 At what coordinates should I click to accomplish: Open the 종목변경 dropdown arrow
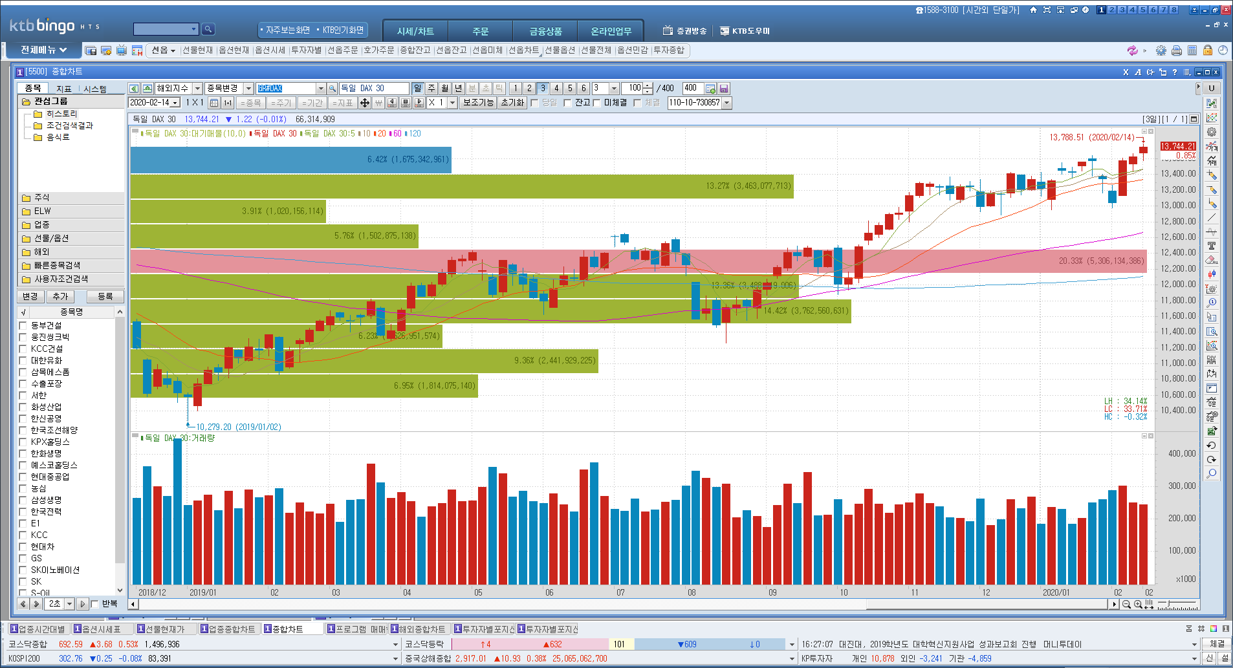[x=248, y=89]
